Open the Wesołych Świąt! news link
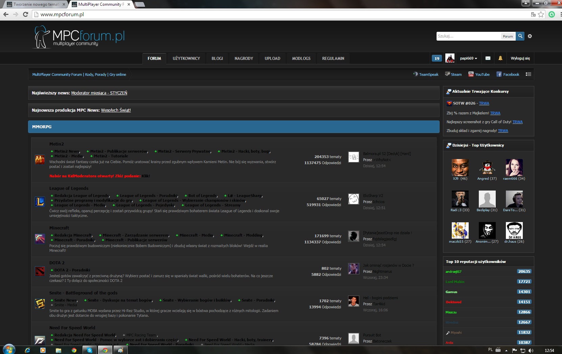The height and width of the screenshot is (354, 562). pos(116,110)
